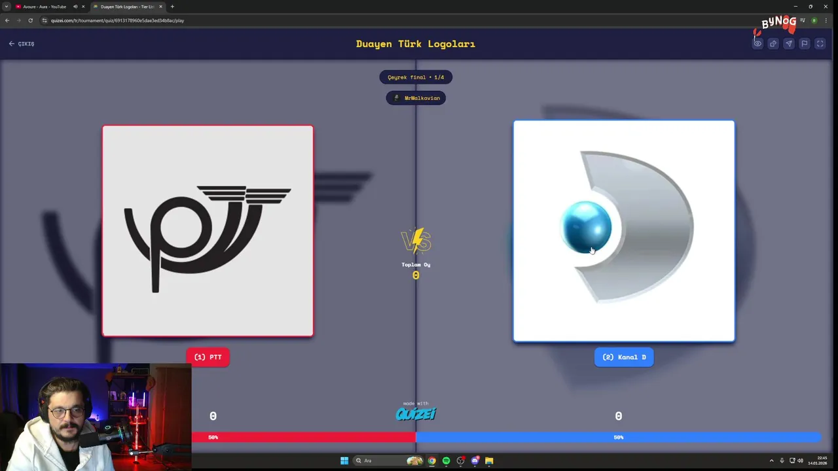The image size is (838, 471).
Task: Open the clock showing 22:45
Action: pos(818,461)
